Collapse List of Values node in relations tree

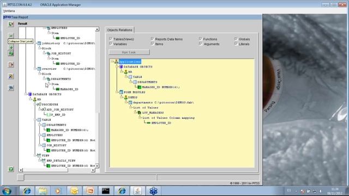(x=131, y=107)
